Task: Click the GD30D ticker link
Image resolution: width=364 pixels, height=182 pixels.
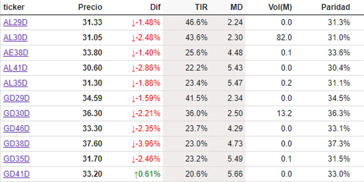Action: point(16,113)
